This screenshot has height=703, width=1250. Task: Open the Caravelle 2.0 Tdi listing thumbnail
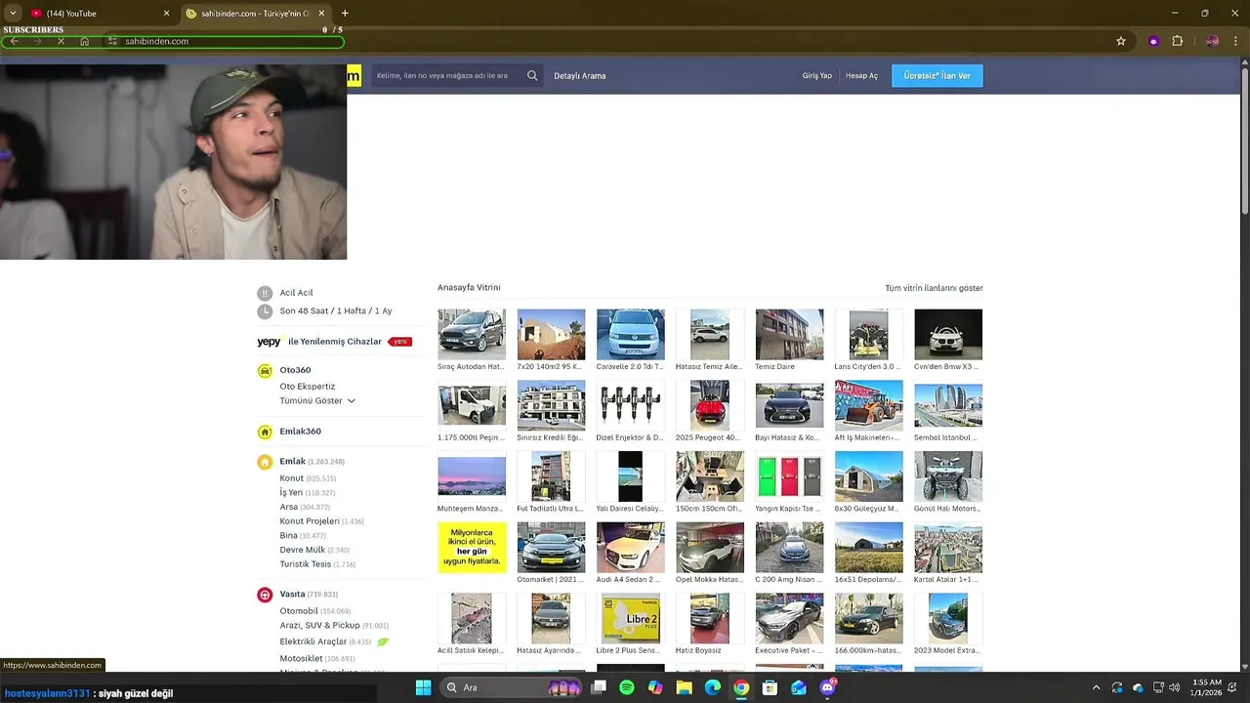631,335
